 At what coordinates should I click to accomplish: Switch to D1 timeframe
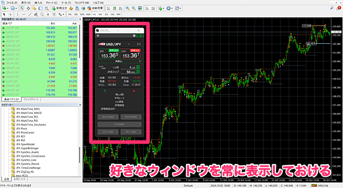[106, 15]
